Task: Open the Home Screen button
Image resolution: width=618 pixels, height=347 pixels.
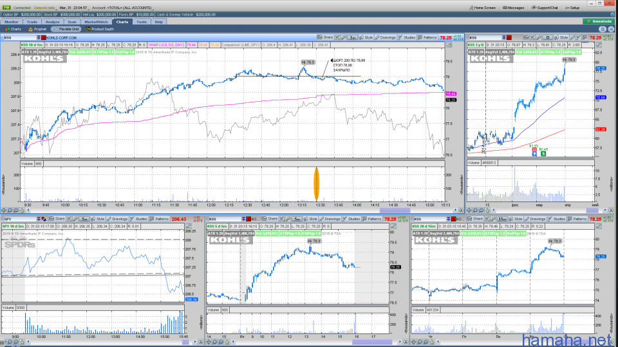Action: (482, 8)
